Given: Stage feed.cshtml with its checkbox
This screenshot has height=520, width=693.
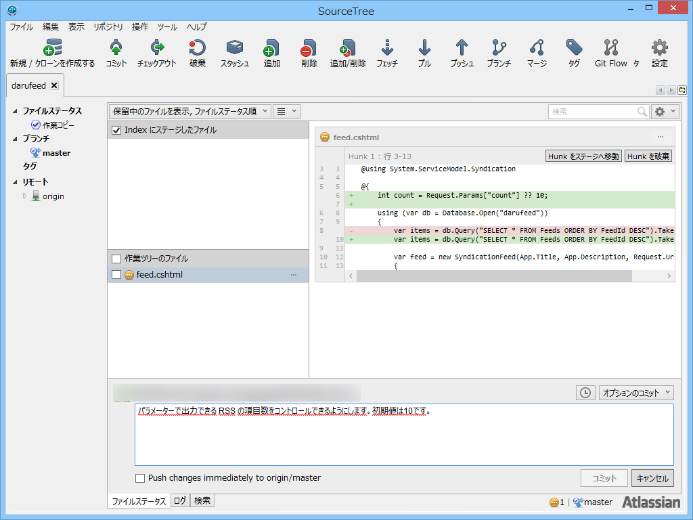Looking at the screenshot, I should [x=116, y=275].
